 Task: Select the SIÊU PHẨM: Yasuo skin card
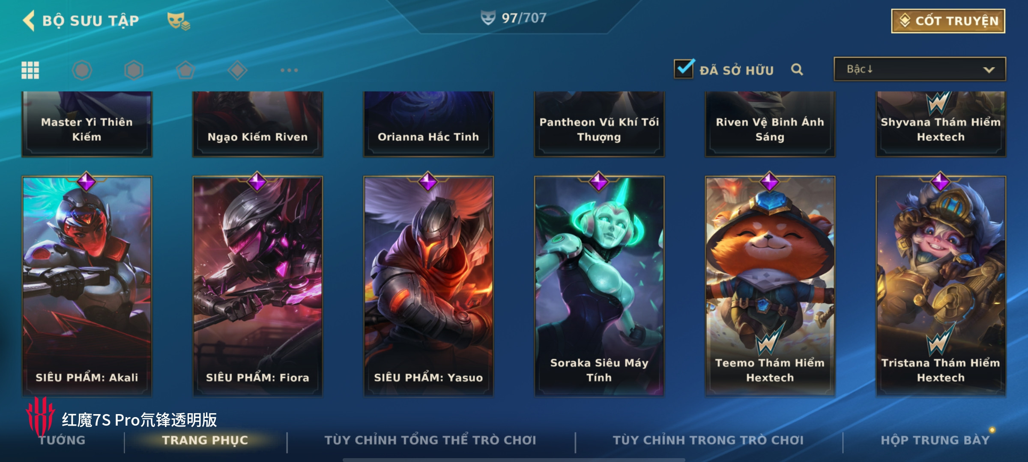coord(428,285)
